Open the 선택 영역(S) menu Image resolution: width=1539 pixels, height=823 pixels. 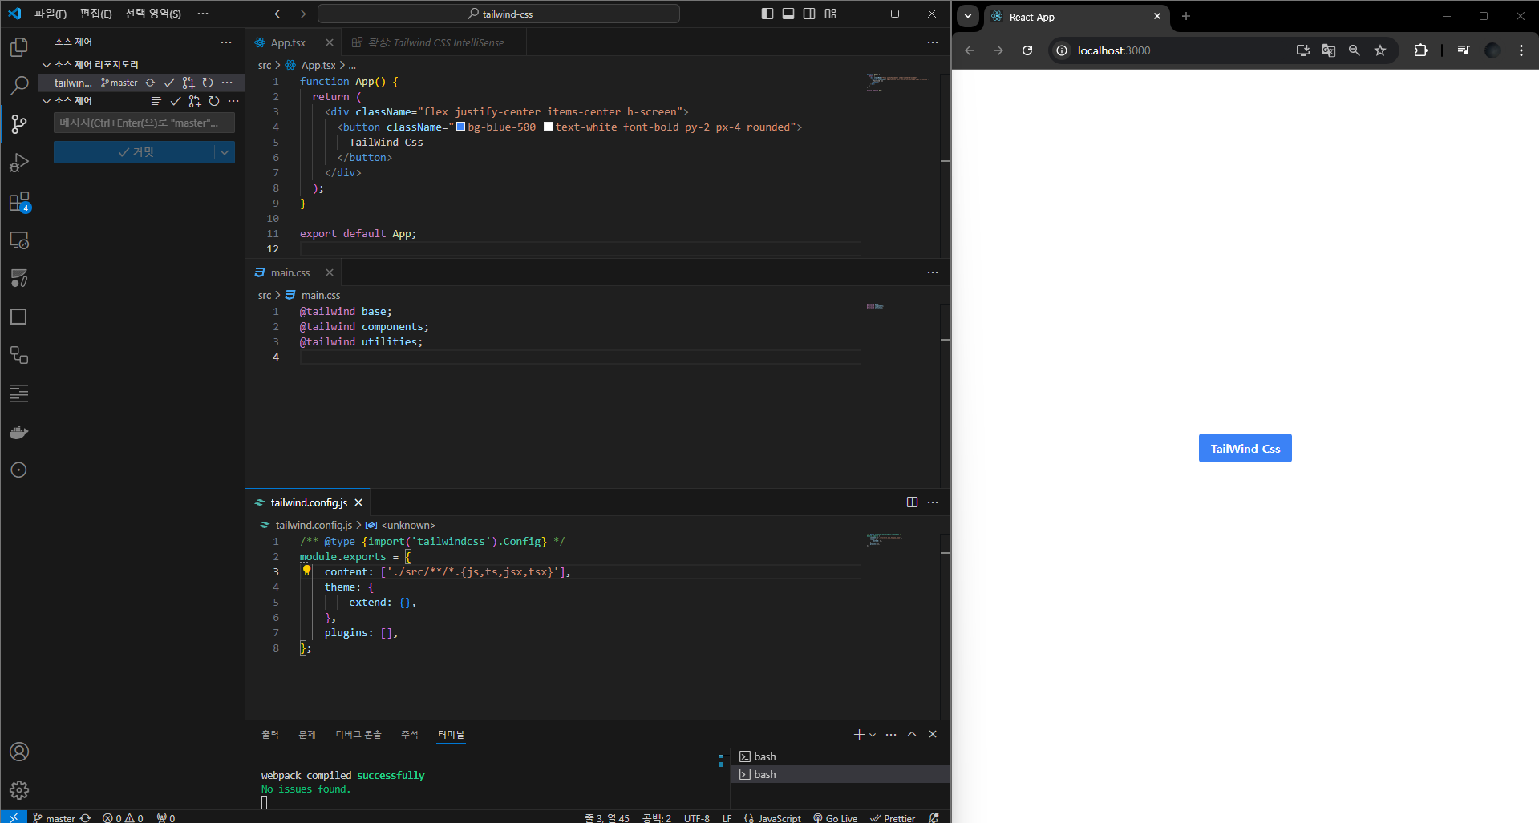pyautogui.click(x=152, y=14)
